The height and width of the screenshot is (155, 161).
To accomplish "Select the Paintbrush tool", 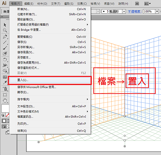I will coord(5,48).
